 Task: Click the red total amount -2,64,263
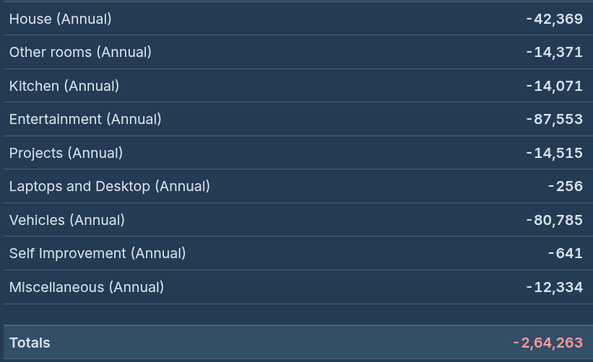pos(548,343)
